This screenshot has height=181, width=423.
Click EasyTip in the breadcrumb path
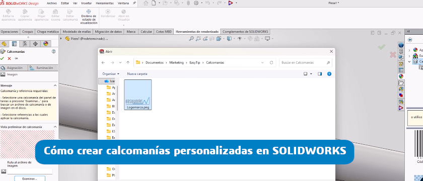coord(195,62)
